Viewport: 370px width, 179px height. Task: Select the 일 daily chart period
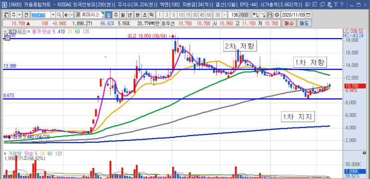click(109, 15)
